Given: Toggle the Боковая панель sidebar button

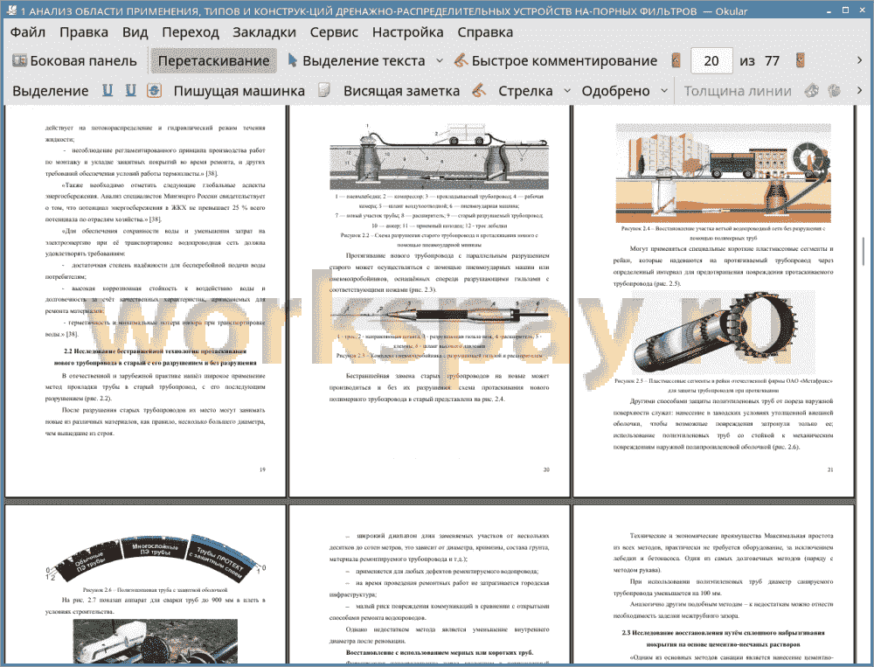Looking at the screenshot, I should (74, 61).
